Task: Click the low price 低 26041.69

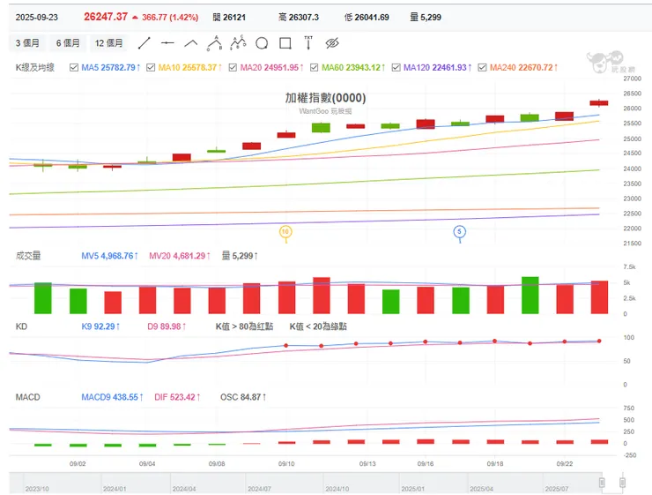Action: coord(367,18)
